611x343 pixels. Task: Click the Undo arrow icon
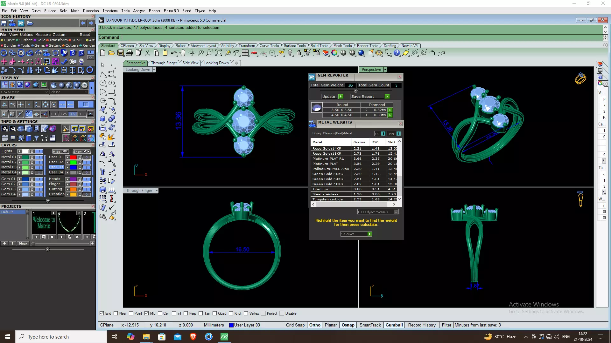(173, 53)
